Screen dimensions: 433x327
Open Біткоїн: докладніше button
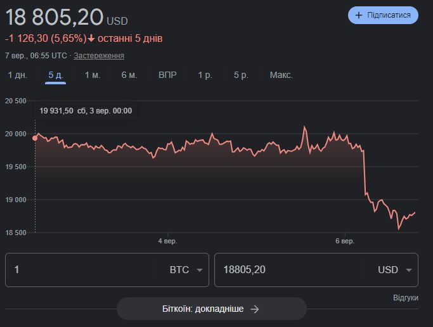(212, 309)
